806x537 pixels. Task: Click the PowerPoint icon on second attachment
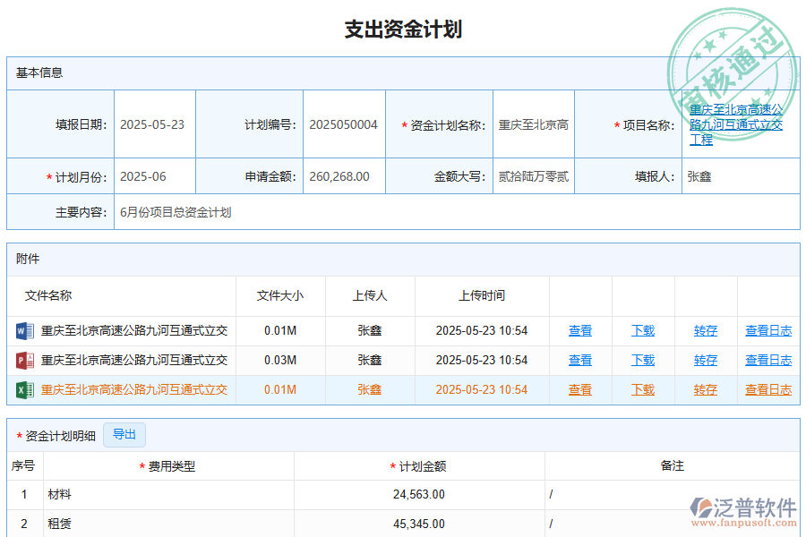coord(25,360)
